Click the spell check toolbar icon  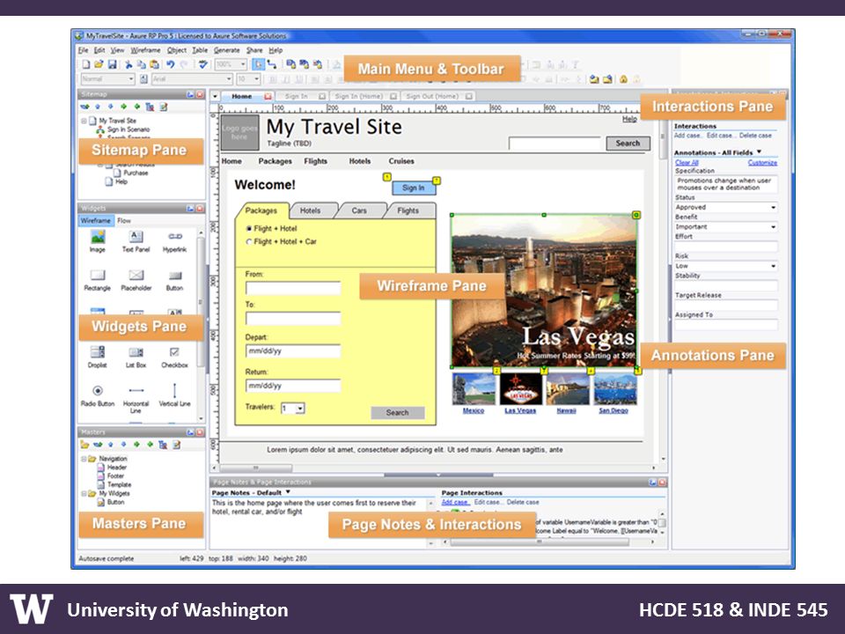coord(202,64)
